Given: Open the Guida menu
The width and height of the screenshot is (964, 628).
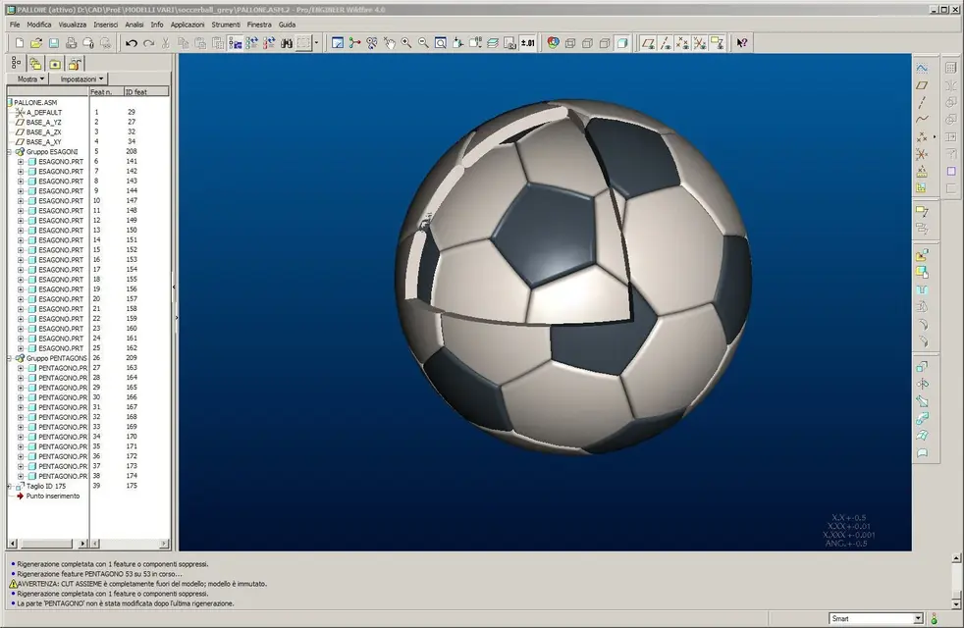Looking at the screenshot, I should (x=287, y=25).
